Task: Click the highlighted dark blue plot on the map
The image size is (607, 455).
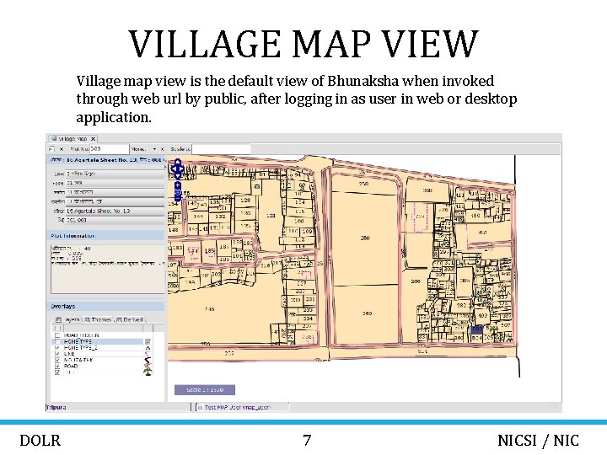Action: (x=477, y=330)
